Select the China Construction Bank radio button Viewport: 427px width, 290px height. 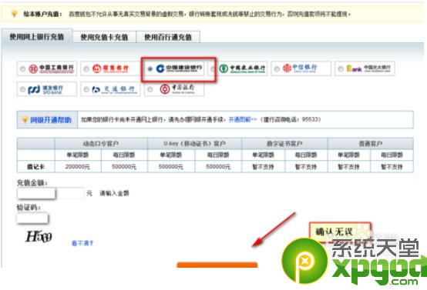[x=150, y=69]
